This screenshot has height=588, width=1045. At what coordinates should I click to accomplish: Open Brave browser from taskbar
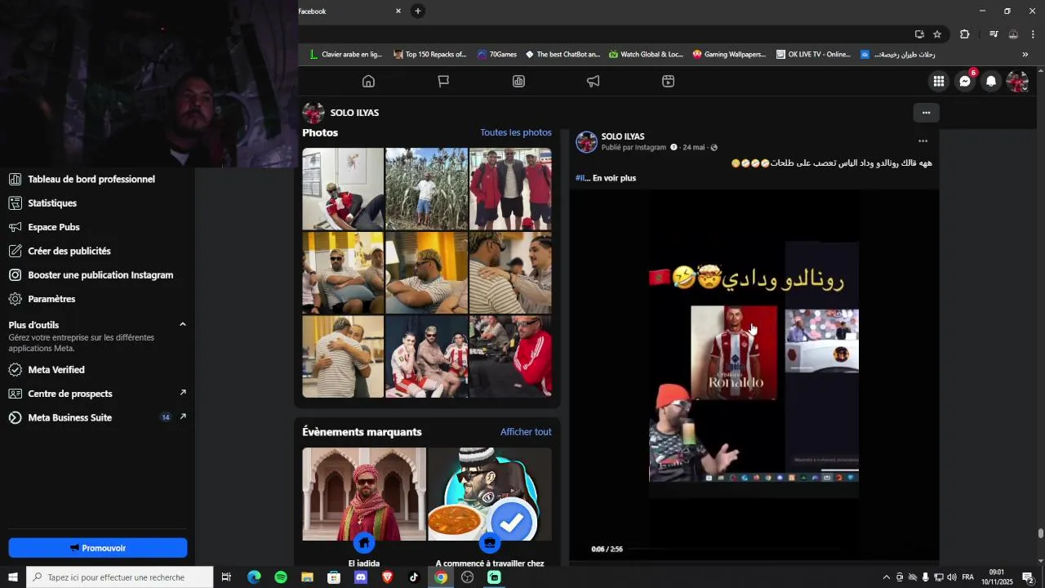click(387, 577)
